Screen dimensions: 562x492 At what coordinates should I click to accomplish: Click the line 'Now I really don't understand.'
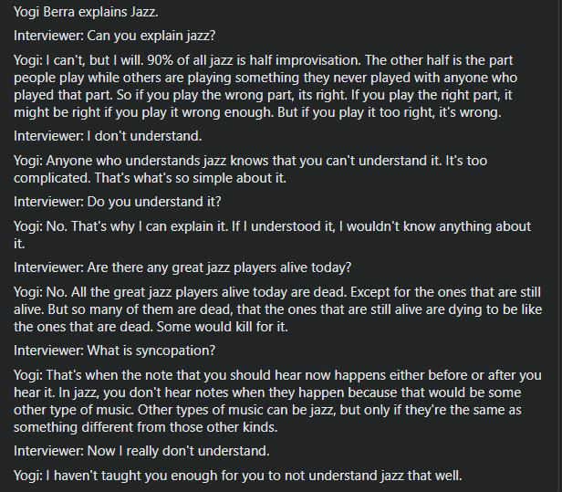(178, 451)
